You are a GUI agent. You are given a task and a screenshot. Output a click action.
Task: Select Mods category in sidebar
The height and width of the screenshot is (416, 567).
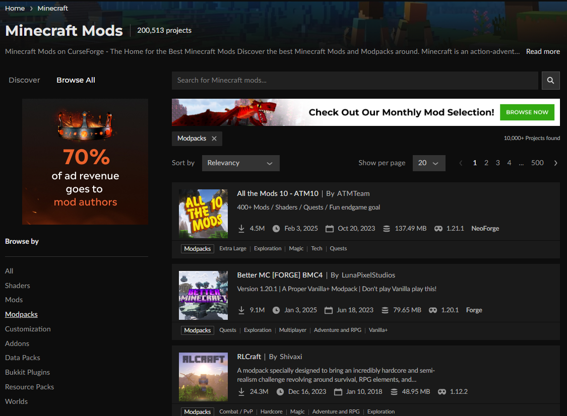(14, 300)
